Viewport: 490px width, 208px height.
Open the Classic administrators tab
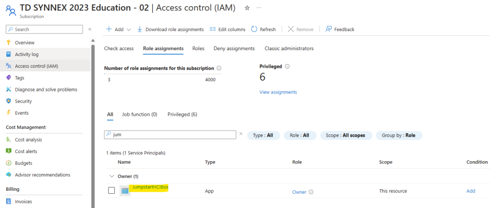tap(289, 48)
